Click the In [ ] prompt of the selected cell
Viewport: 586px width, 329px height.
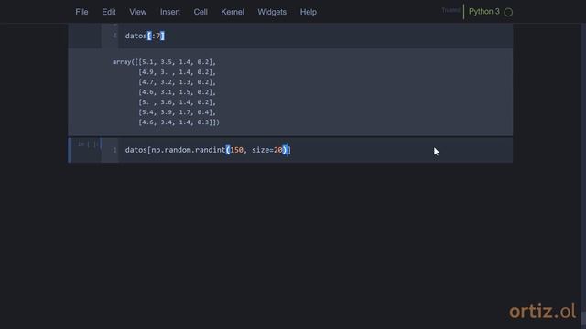click(x=88, y=144)
